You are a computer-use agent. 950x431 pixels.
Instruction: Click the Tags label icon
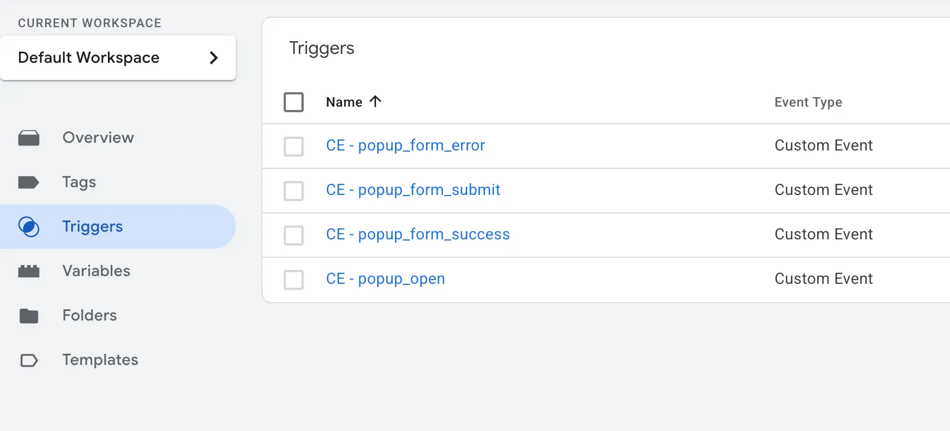click(x=28, y=182)
